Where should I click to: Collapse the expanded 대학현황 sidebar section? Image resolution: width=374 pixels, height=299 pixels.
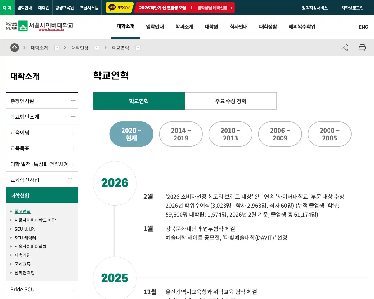(x=73, y=195)
